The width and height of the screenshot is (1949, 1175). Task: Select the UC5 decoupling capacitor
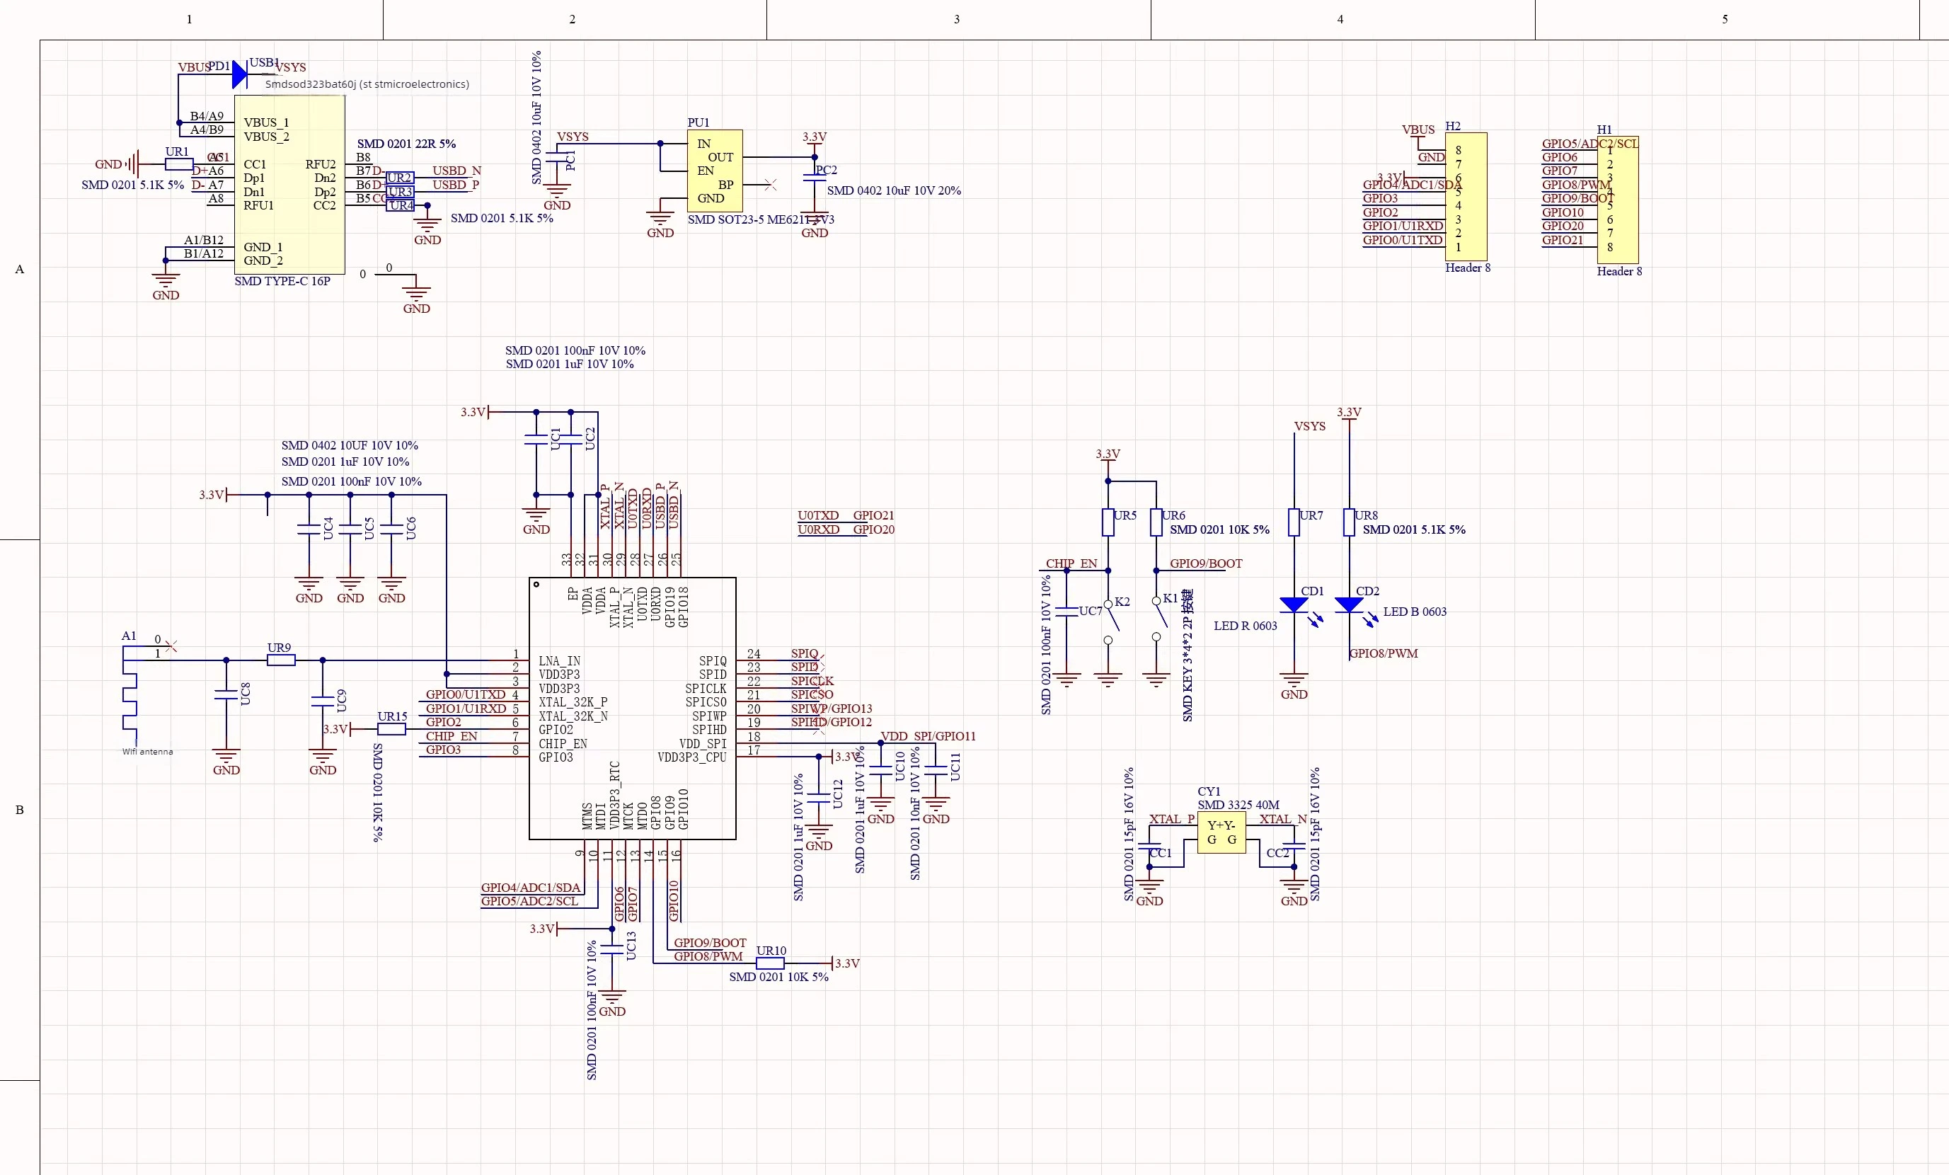(x=350, y=529)
